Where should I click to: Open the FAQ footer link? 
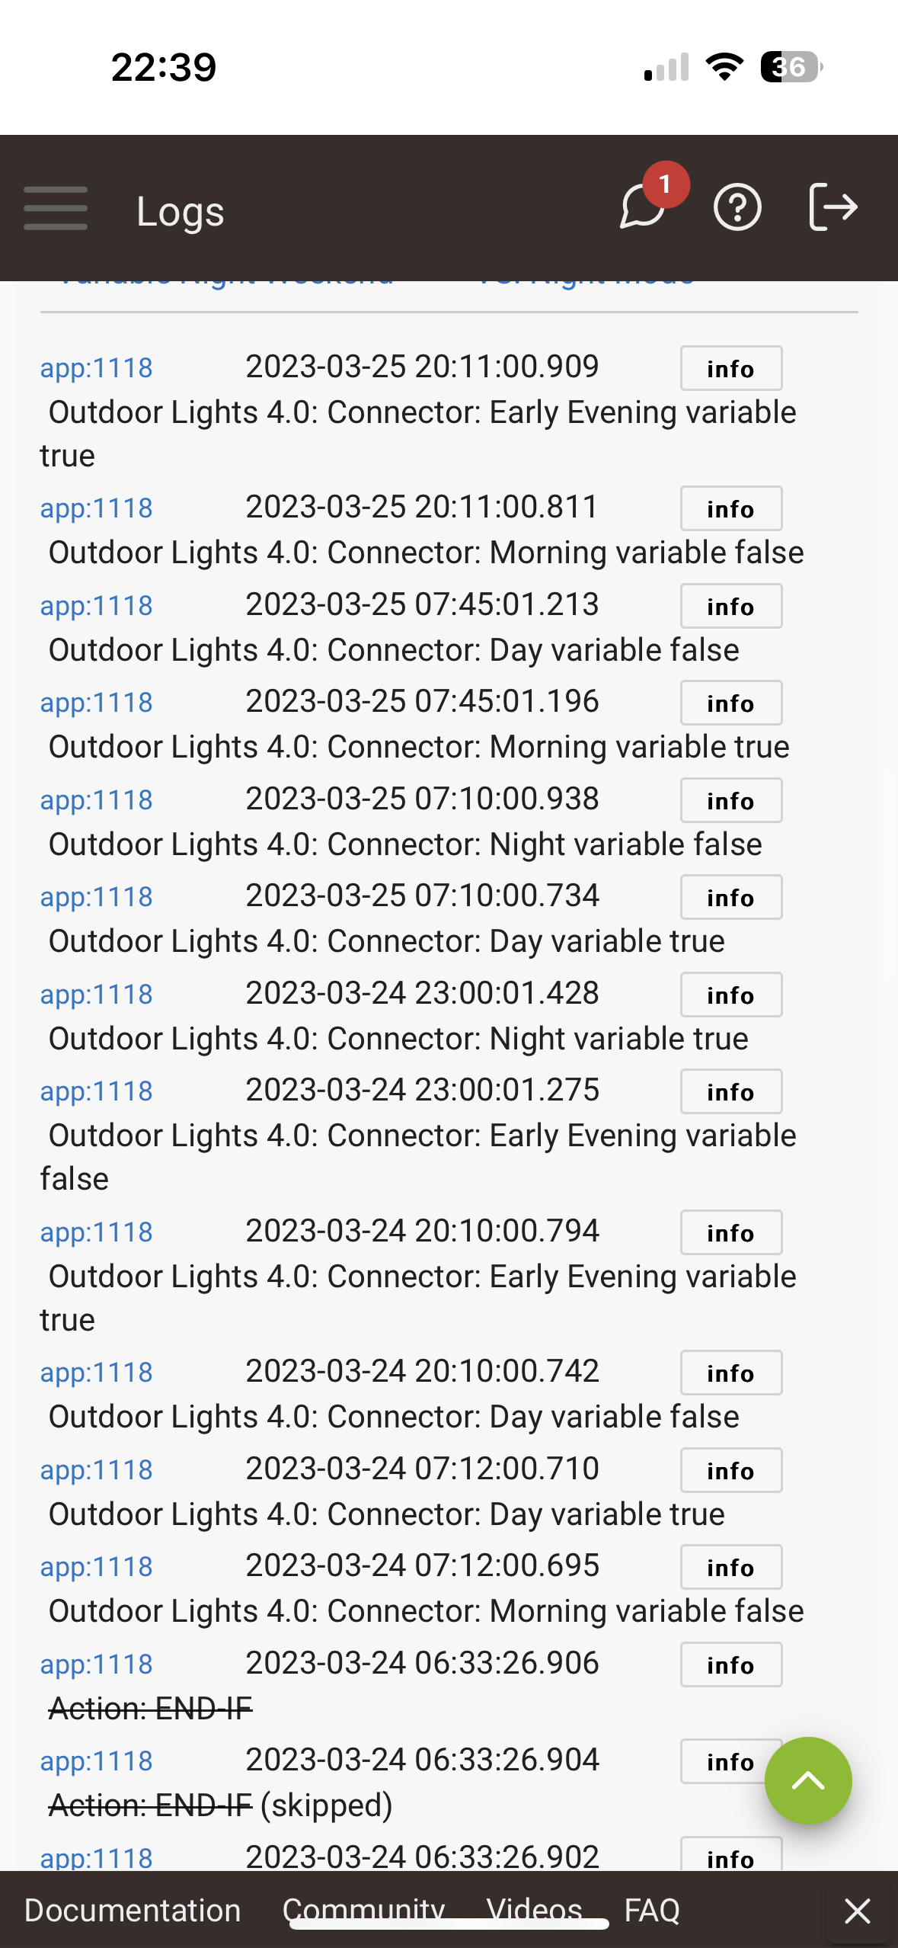point(652,1911)
